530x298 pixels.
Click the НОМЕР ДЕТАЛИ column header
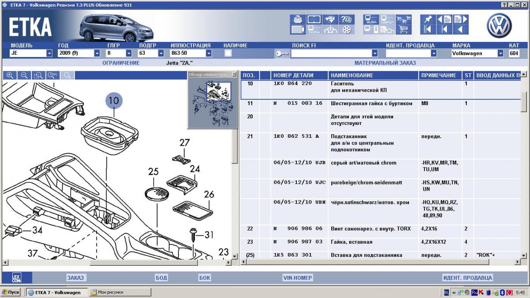(299, 75)
